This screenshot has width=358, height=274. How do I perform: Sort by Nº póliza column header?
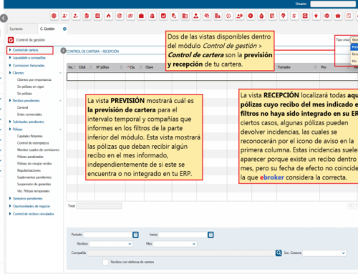pos(102,67)
